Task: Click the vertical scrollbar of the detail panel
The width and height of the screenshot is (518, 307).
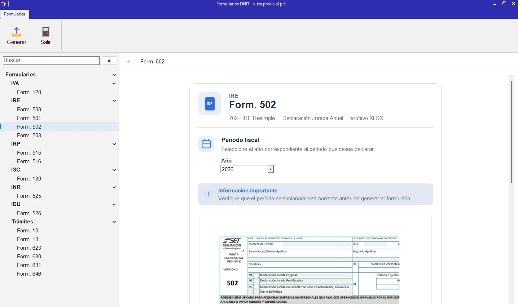Action: point(511,132)
